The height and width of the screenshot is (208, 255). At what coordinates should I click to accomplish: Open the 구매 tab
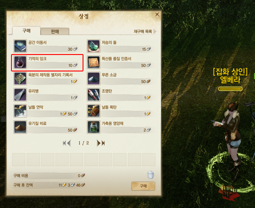click(26, 31)
